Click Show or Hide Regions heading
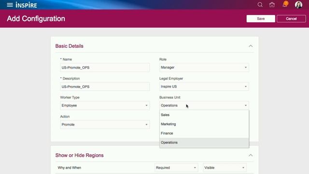The width and height of the screenshot is (309, 174). point(79,155)
